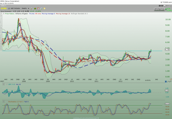Screen dimensions: 172x119
Task: Open the Moving Average 15 plot label
Action: click(x=63, y=14)
